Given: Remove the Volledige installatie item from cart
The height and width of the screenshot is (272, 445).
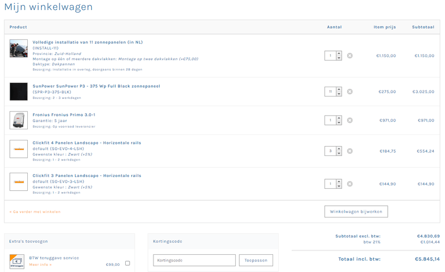Looking at the screenshot, I should (x=350, y=56).
